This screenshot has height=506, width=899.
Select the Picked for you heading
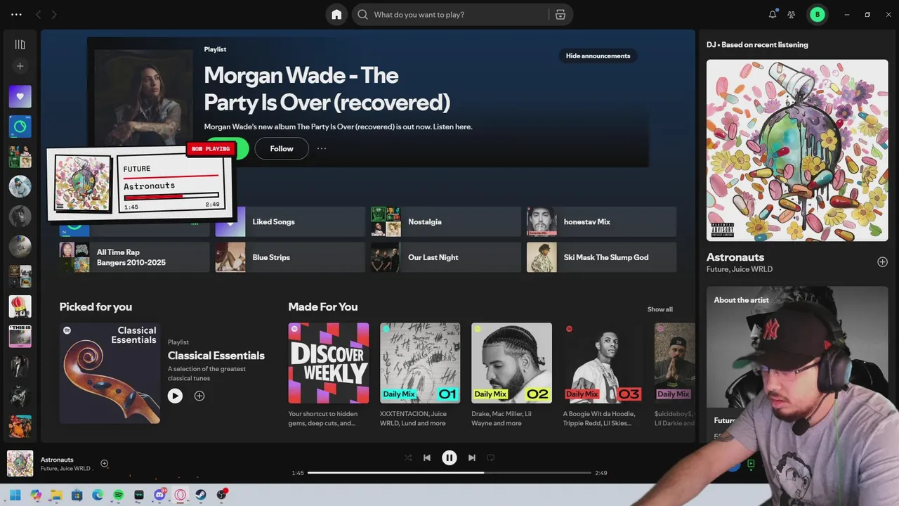pyautogui.click(x=96, y=306)
